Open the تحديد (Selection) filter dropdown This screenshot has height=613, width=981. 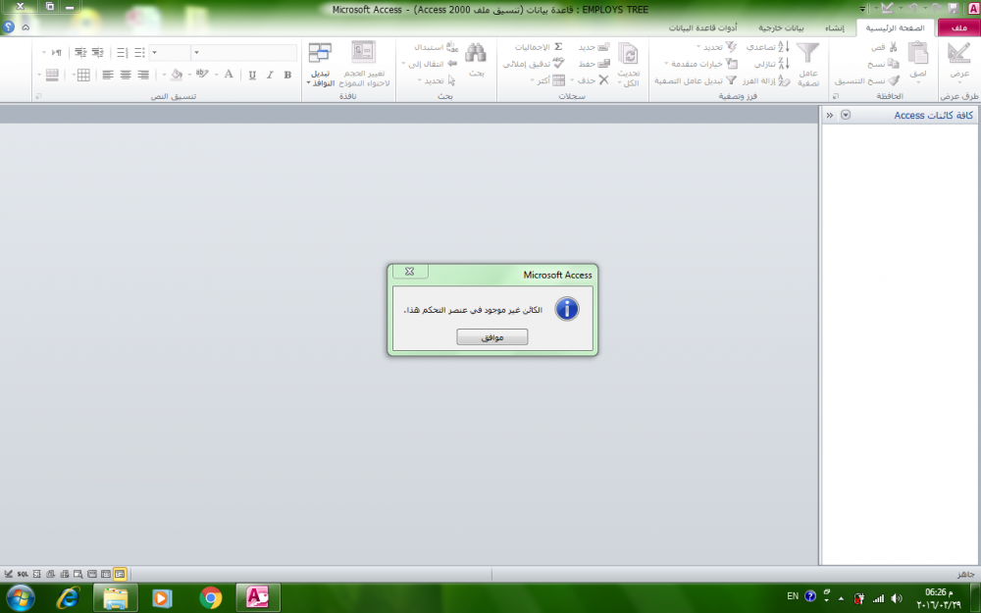coord(717,47)
